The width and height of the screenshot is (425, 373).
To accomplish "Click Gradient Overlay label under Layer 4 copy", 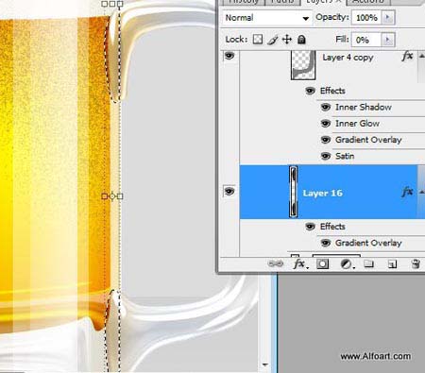I will pyautogui.click(x=368, y=140).
